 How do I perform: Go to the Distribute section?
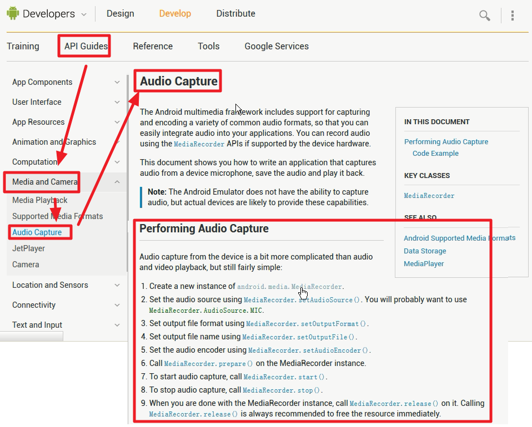click(x=236, y=13)
